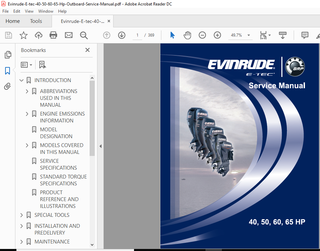Switch to the Home tab

coord(13,21)
